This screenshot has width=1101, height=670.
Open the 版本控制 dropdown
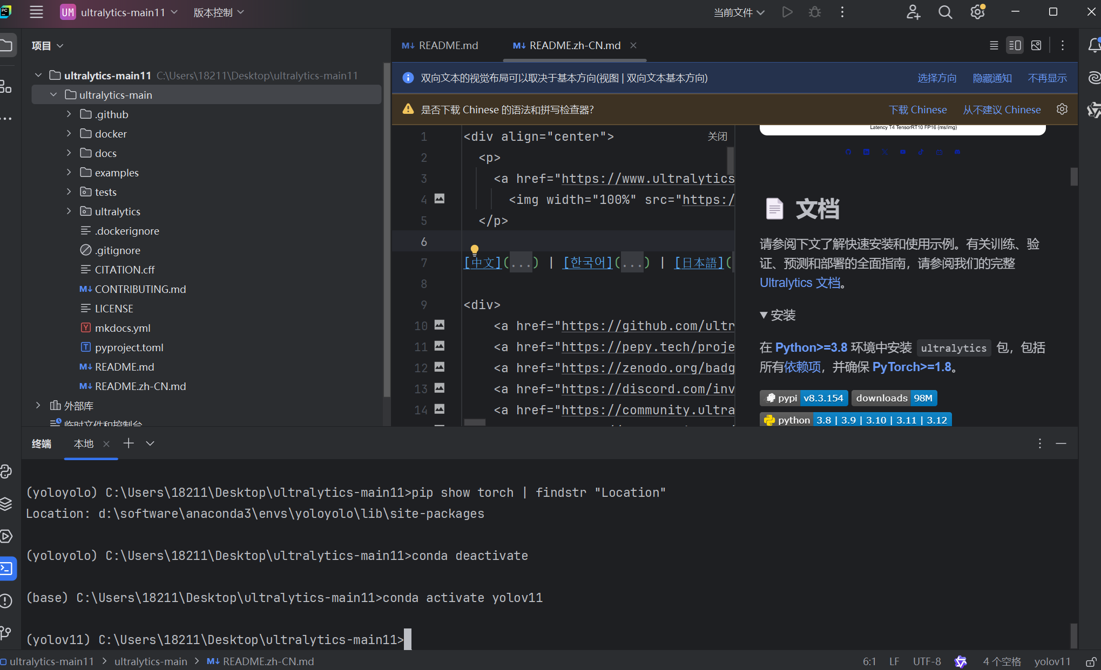coord(219,12)
